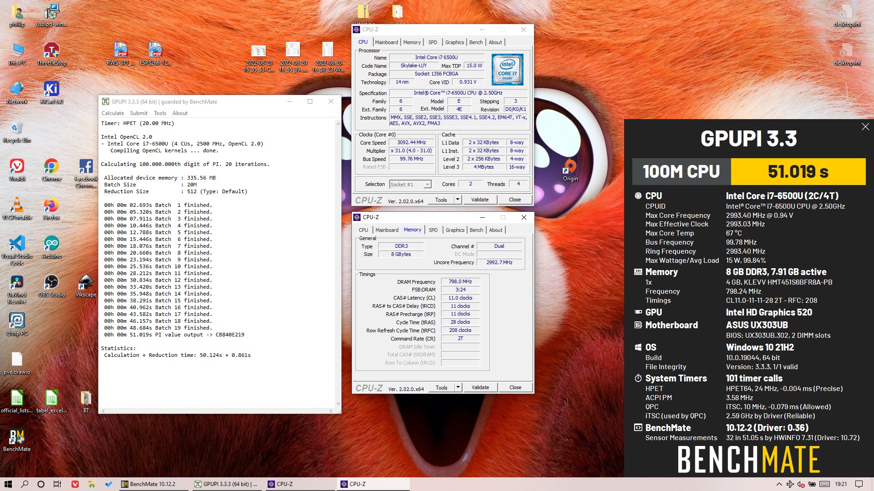Viewport: 874px width, 491px height.
Task: Switch to Graphics tab in upper CPU-Z
Action: point(454,42)
